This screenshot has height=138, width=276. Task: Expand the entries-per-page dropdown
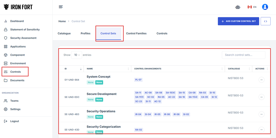77,55
